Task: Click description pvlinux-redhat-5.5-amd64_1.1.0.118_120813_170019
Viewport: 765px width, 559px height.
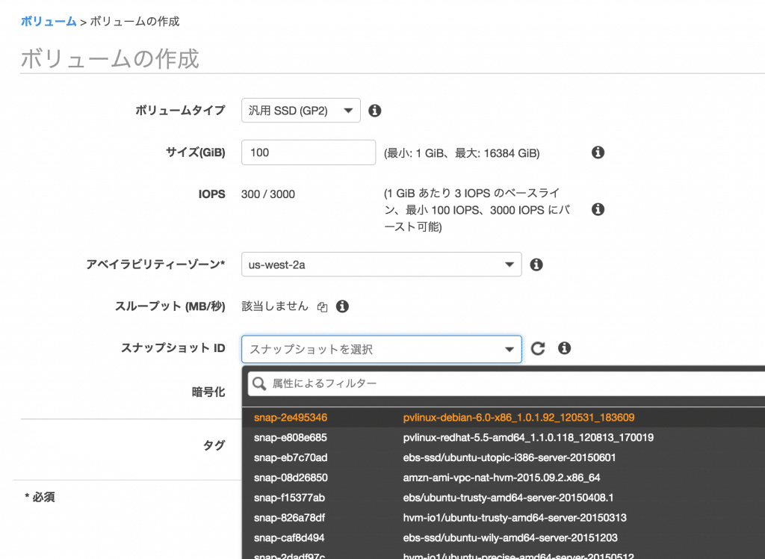Action: point(528,437)
